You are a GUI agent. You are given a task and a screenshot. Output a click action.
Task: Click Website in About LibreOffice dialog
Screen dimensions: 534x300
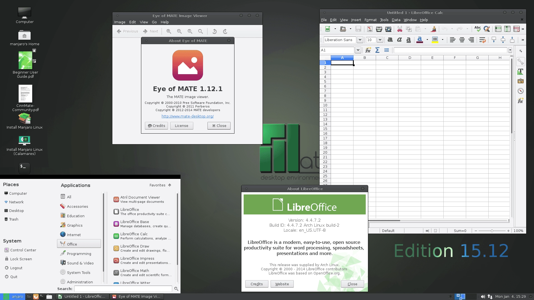click(x=282, y=284)
